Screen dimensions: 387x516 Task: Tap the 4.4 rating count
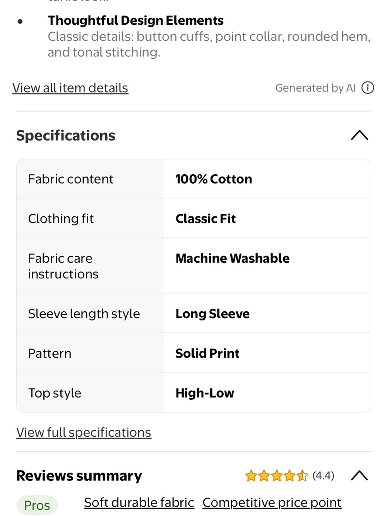[323, 475]
